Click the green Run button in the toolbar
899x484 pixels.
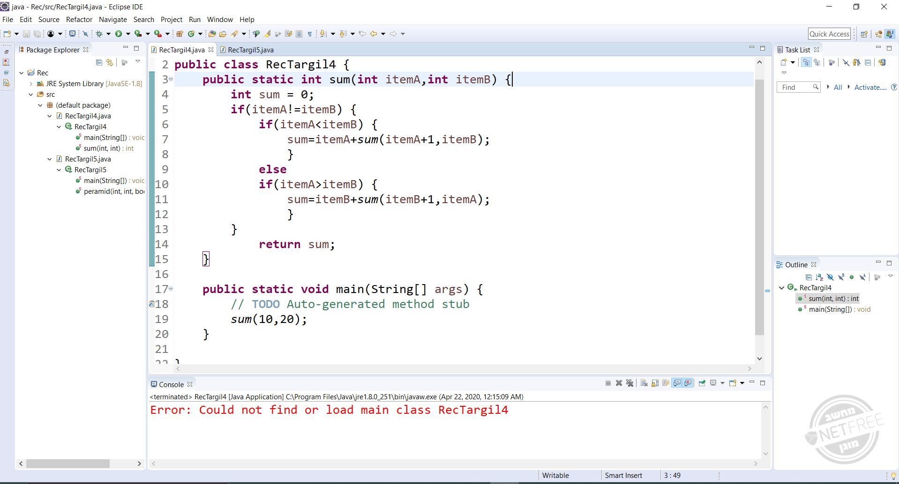coord(119,34)
